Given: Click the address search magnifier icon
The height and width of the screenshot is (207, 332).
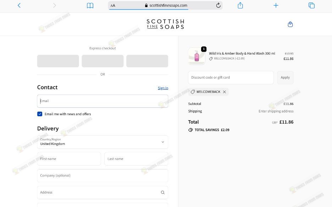Looking at the screenshot, I should [162, 192].
